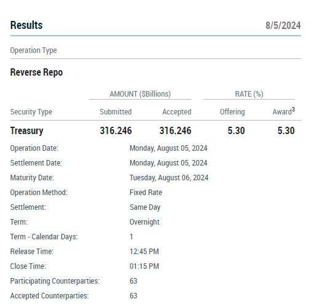
Task: Click the Offering column header
Action: point(232,112)
